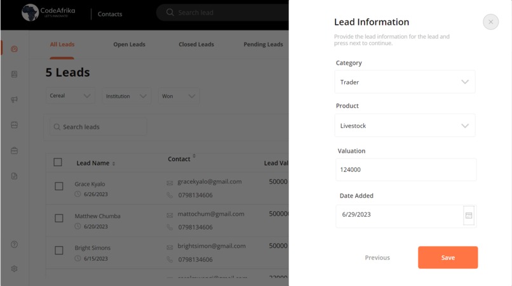Click the email icon for mattochum@gmail.com
Viewport: 512px width, 286px height.
click(170, 215)
